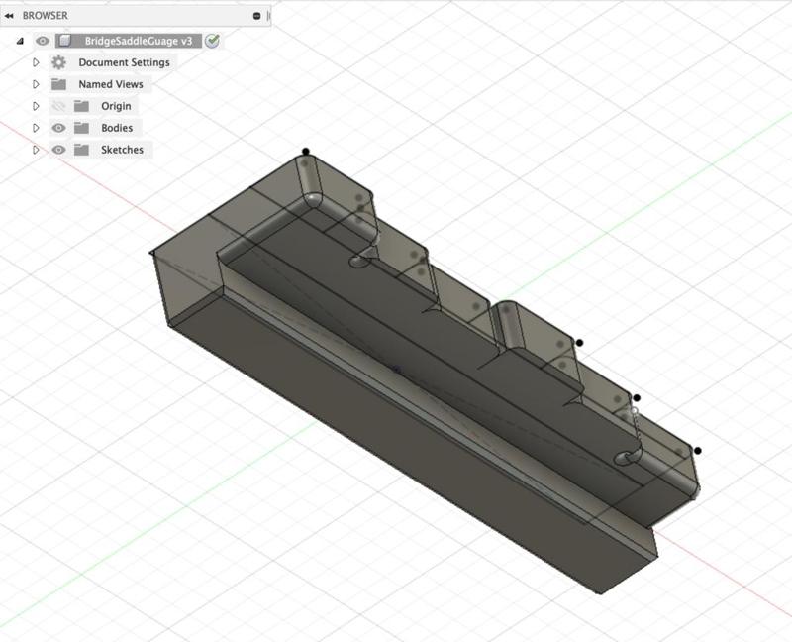
Task: Click the Bodies folder icon
Action: pyautogui.click(x=81, y=128)
